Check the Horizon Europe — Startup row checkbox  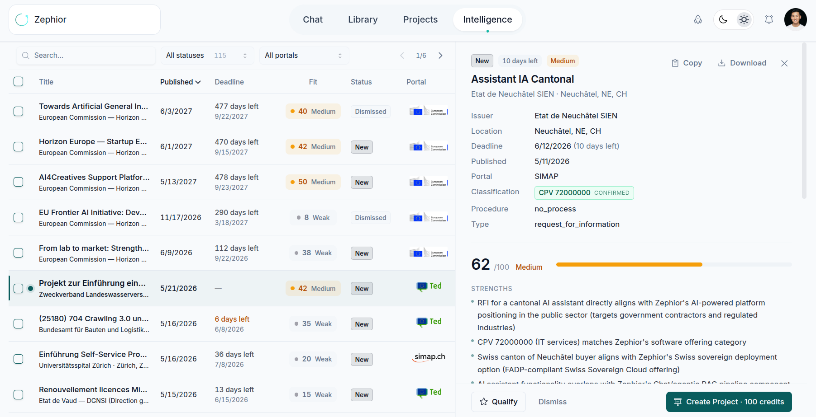(19, 147)
